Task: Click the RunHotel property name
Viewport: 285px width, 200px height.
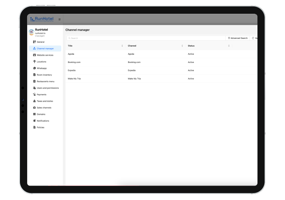Action: pos(41,30)
